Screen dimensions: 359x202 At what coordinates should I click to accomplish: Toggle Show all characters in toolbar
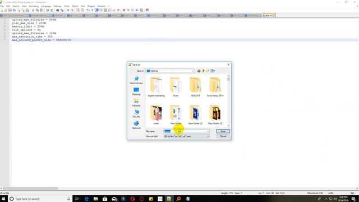click(92, 10)
